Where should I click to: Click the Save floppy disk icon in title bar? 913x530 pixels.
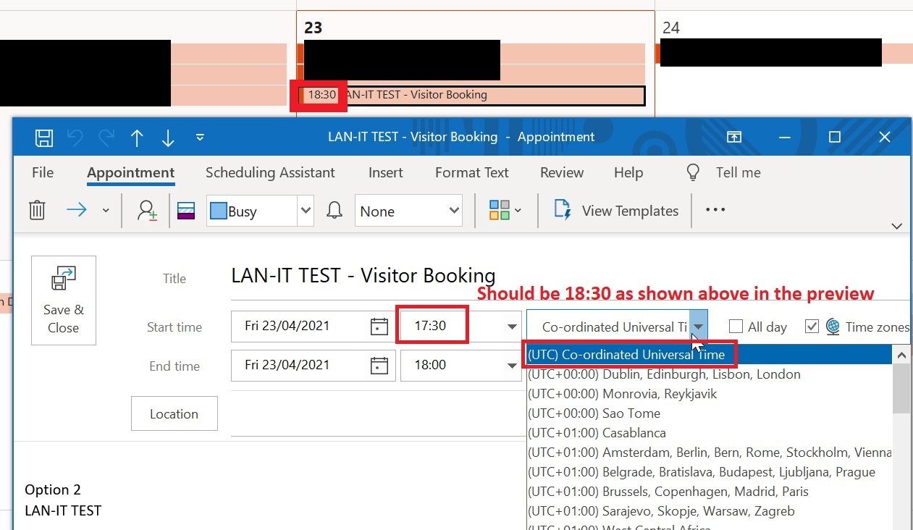[x=44, y=138]
